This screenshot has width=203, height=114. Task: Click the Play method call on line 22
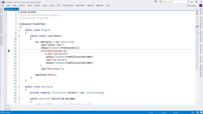pyautogui.click(x=50, y=75)
